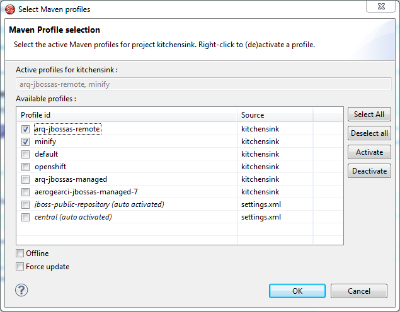This screenshot has height=312, width=400.
Task: Tick the arq-jbossas-managed profile checkbox
Action: (x=26, y=179)
